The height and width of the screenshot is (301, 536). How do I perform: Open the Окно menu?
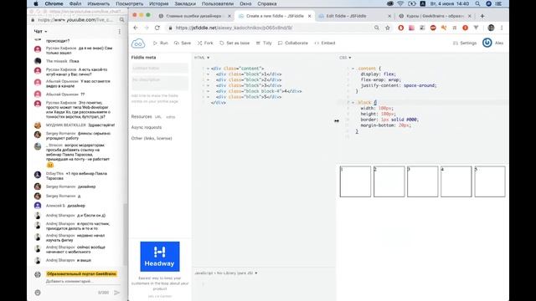(x=245, y=3)
